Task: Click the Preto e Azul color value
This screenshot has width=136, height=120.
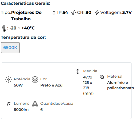Action: click(52, 85)
